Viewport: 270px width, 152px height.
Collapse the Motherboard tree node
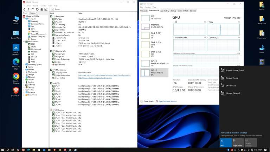click(x=24, y=42)
